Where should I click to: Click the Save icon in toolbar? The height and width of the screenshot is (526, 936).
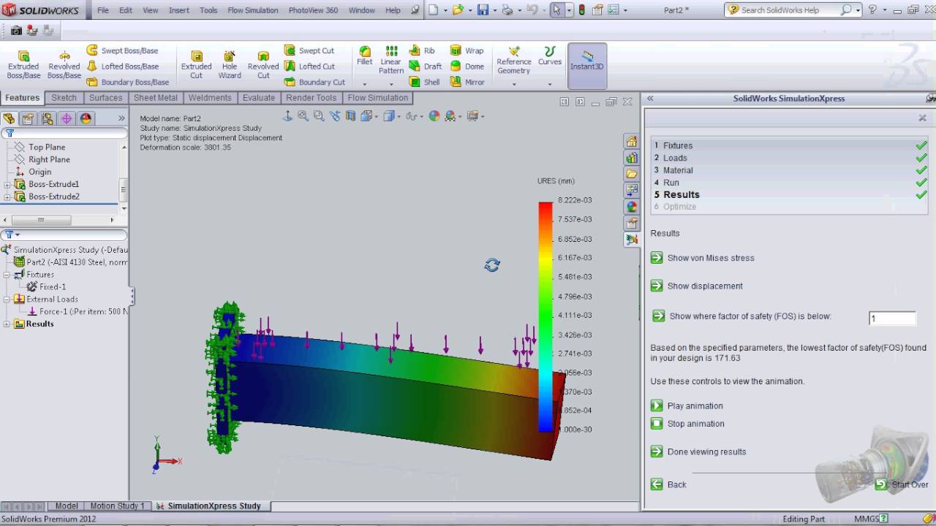point(483,10)
